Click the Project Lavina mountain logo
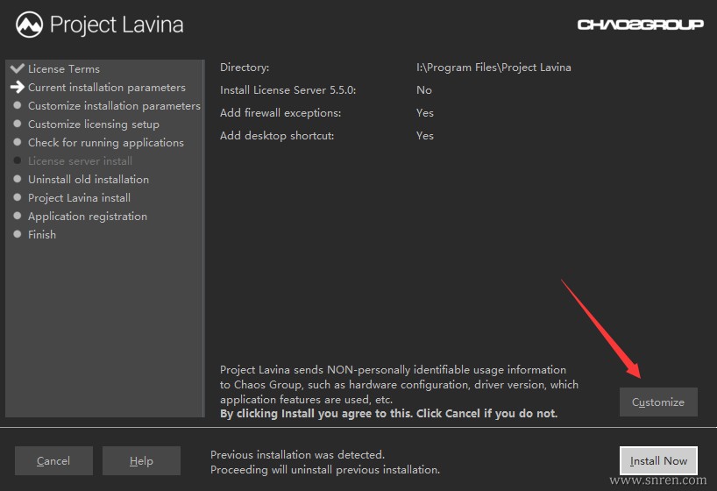The image size is (717, 491). [29, 25]
